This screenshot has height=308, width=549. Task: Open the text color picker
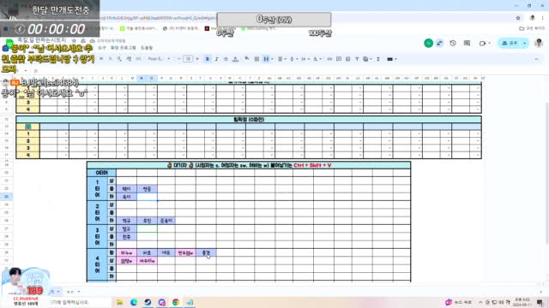click(x=235, y=59)
